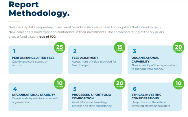
Task: Click the 10 points badge on Organisational Stability
Action: [x=59, y=84]
